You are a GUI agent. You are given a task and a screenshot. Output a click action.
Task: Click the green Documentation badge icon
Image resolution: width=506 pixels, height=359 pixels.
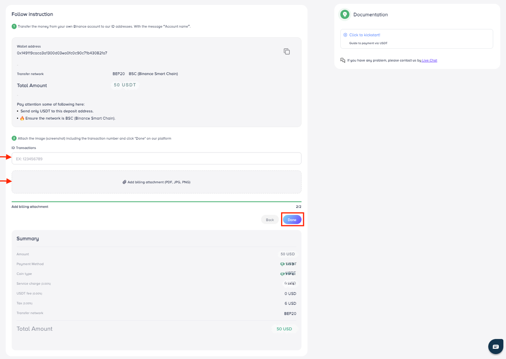(345, 15)
